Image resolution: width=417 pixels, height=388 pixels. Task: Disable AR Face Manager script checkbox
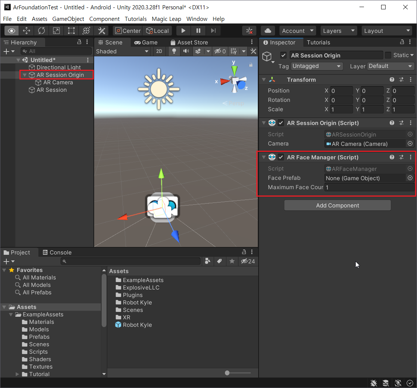pyautogui.click(x=281, y=157)
